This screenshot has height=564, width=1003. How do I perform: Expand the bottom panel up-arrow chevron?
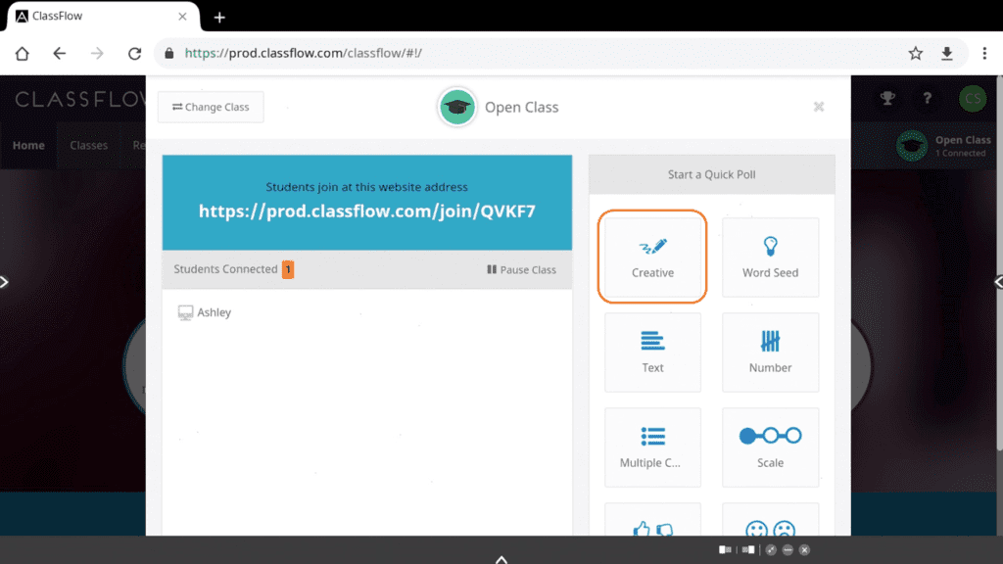coord(501,559)
